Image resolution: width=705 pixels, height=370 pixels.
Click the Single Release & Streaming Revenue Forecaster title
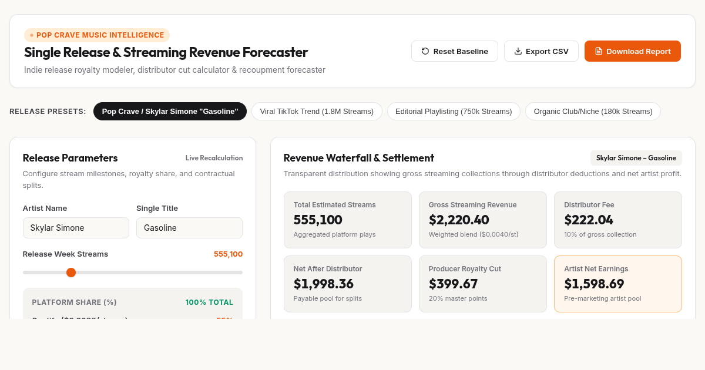click(166, 52)
